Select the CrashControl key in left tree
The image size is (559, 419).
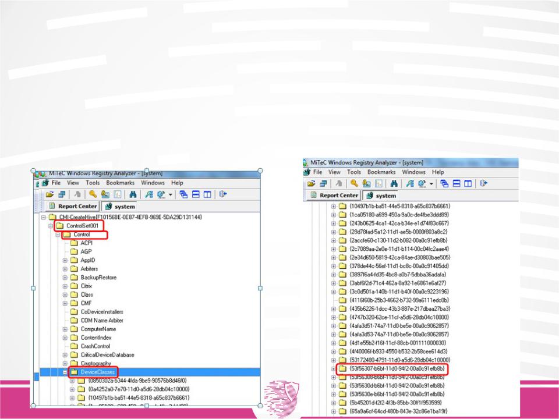[x=95, y=346]
